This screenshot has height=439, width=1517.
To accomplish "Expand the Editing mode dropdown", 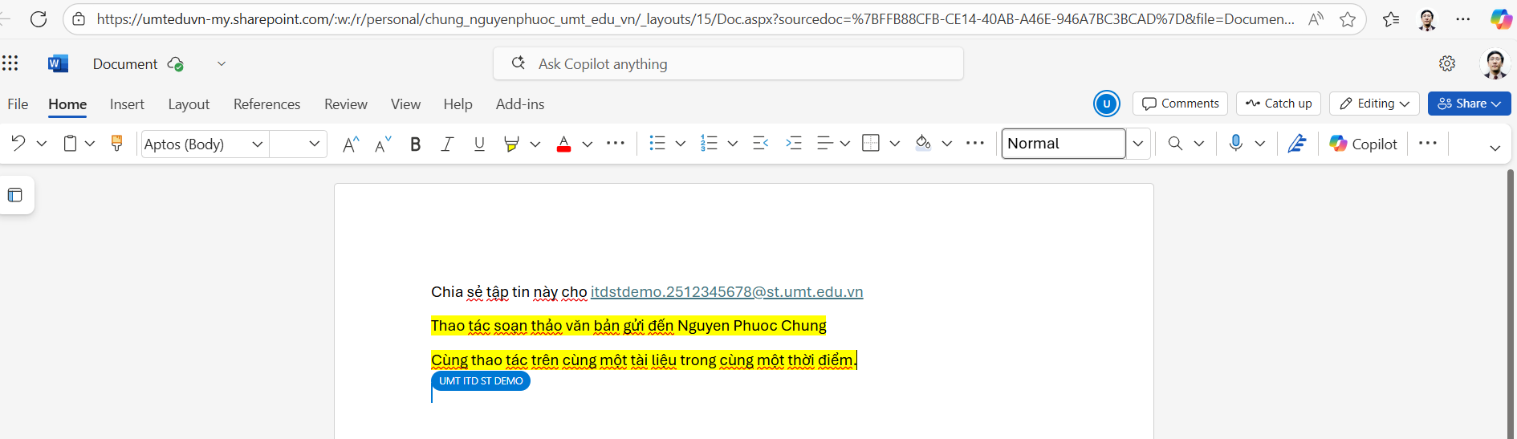I will click(x=1374, y=104).
